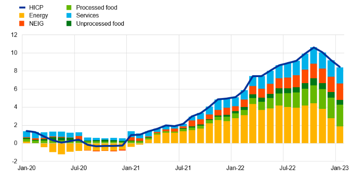Click the Jan-21 x-axis label
This screenshot has height=178, width=360.
(130, 168)
